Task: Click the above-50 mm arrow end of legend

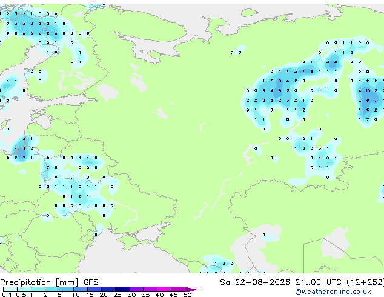Action: click(x=192, y=290)
